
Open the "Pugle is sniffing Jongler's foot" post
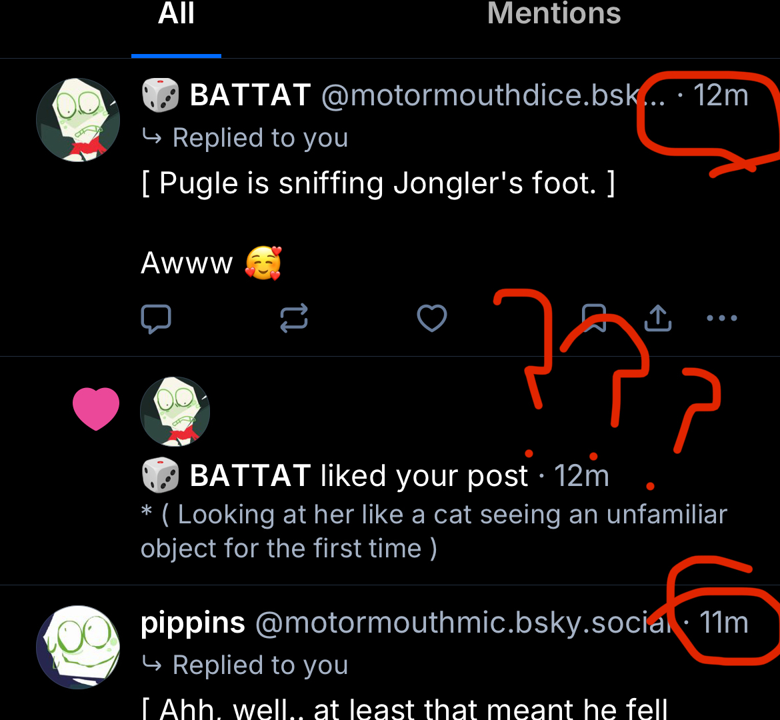(x=377, y=183)
